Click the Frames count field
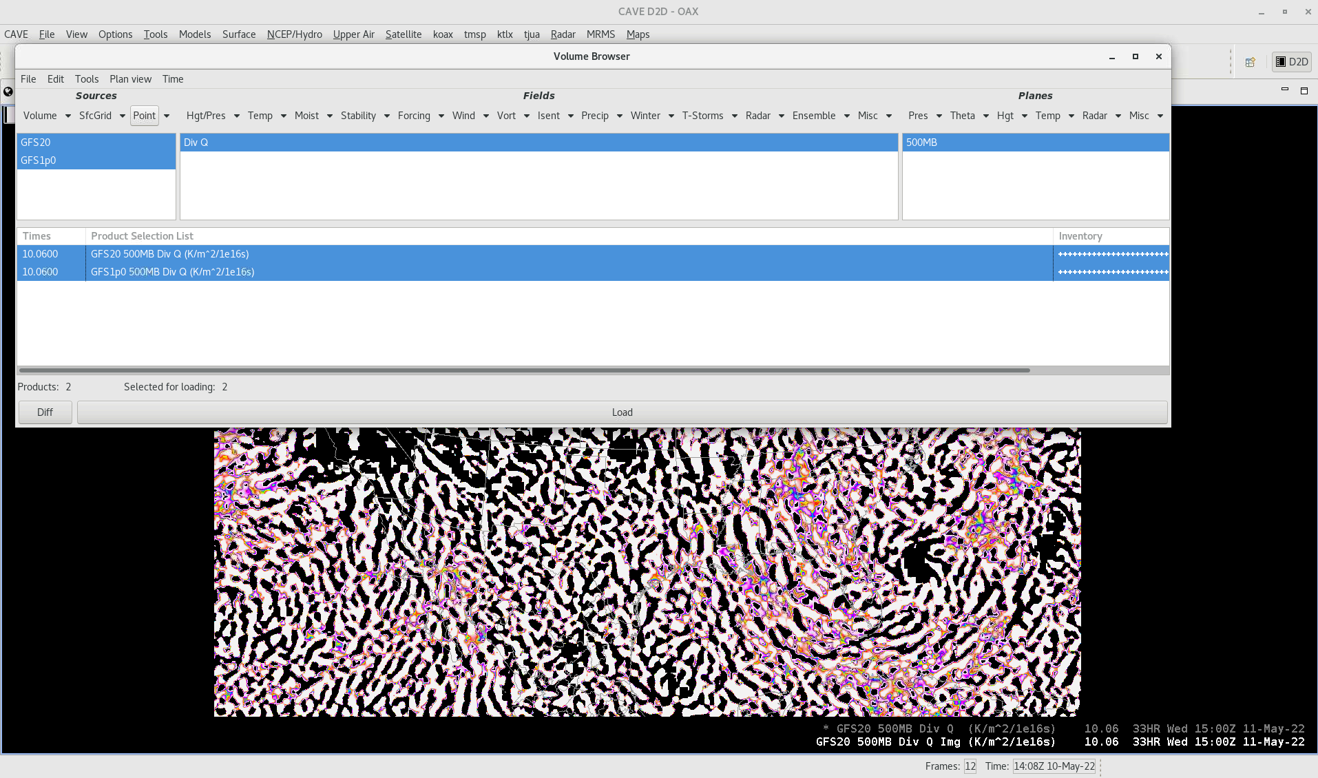 [x=970, y=766]
